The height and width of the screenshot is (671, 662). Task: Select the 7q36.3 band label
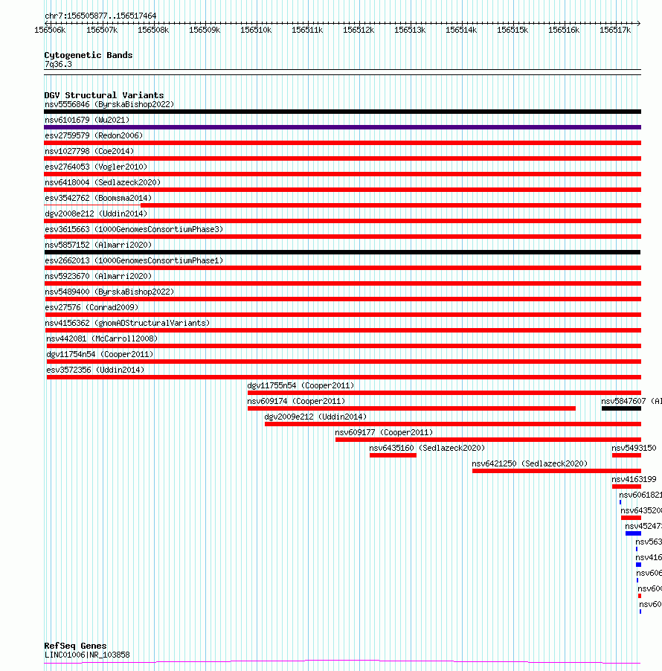(58, 64)
